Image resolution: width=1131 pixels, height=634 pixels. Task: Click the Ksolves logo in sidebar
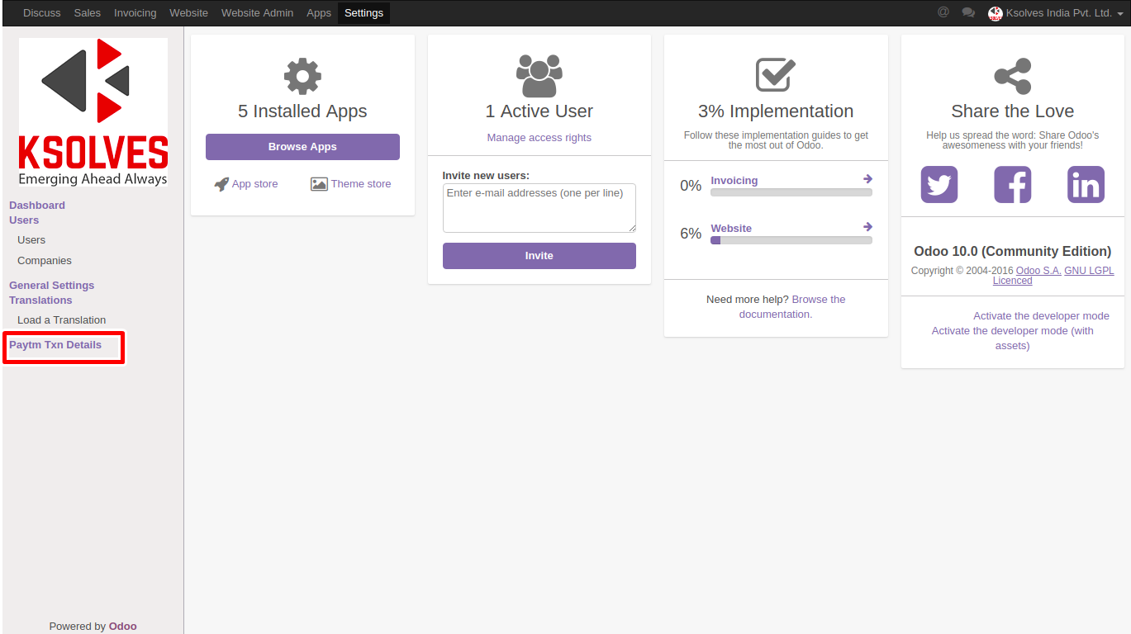pyautogui.click(x=93, y=112)
